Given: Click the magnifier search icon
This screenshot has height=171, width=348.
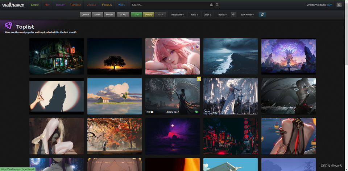Looking at the screenshot, I should point(217,5).
